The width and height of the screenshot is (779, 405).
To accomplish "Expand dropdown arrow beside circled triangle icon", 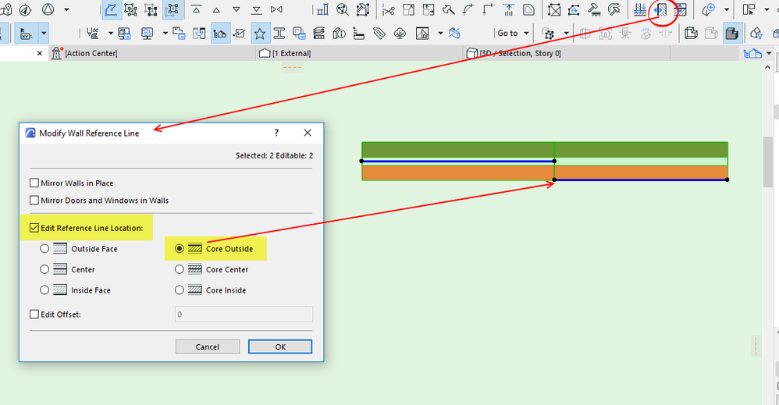I will click(x=66, y=9).
